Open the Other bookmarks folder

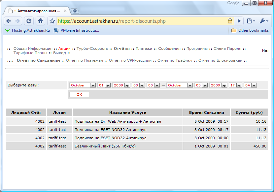click(x=250, y=30)
